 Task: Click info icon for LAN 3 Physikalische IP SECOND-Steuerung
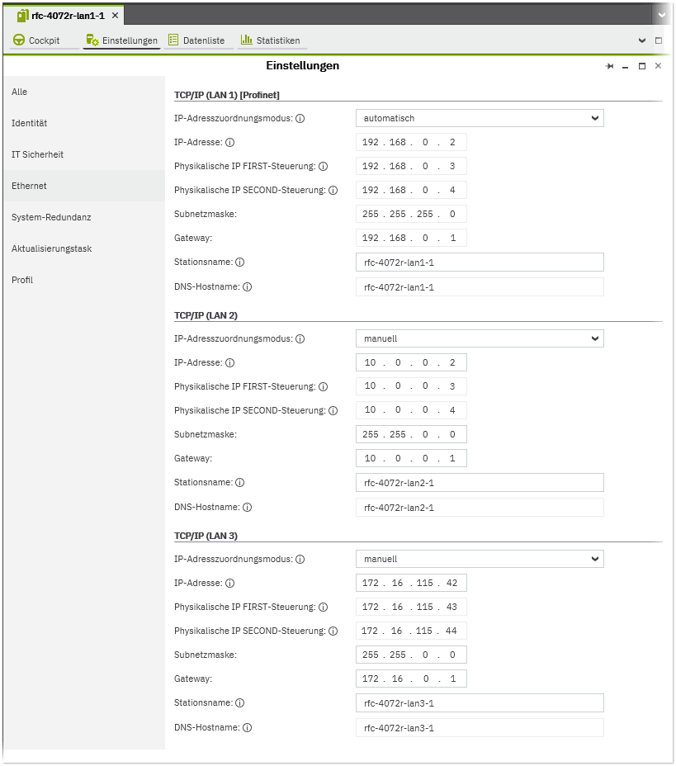pyautogui.click(x=333, y=631)
